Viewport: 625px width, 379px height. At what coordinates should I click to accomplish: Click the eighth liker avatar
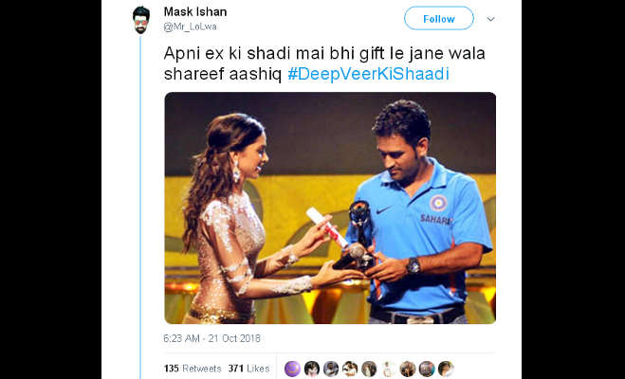coord(427,369)
